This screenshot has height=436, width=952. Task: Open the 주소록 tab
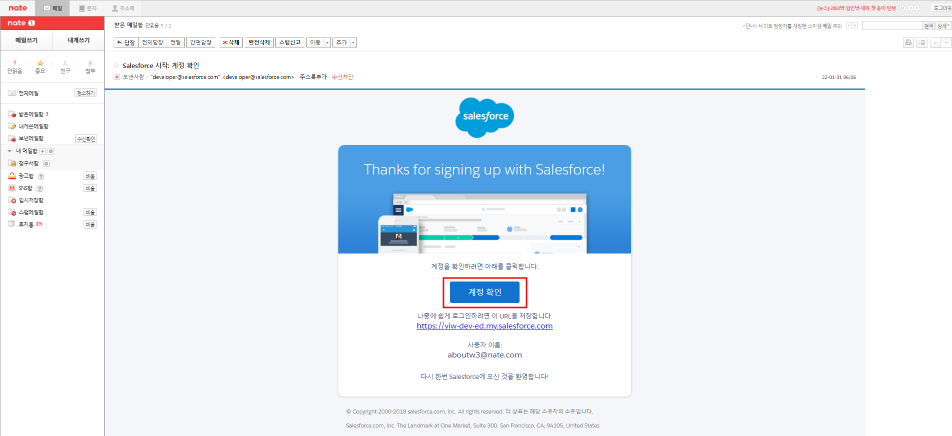(123, 8)
